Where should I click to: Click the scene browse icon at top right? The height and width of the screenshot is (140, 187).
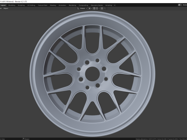coord(180,5)
